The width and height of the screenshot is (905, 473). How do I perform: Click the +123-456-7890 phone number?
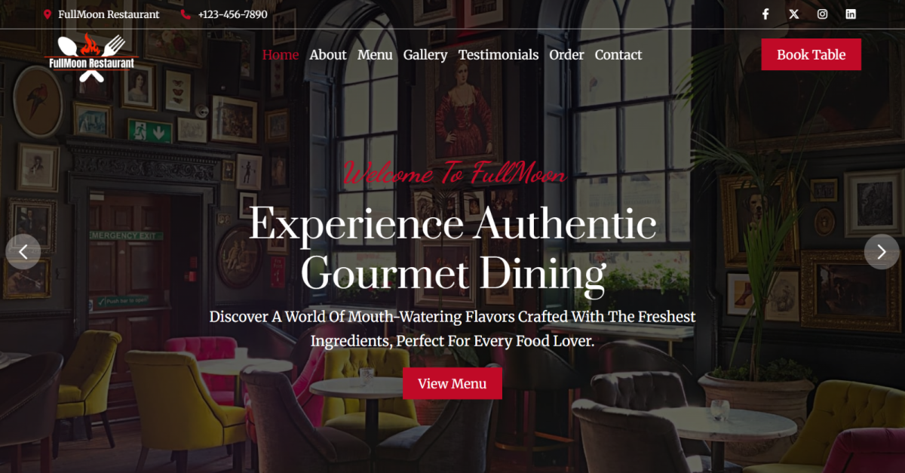tap(232, 14)
